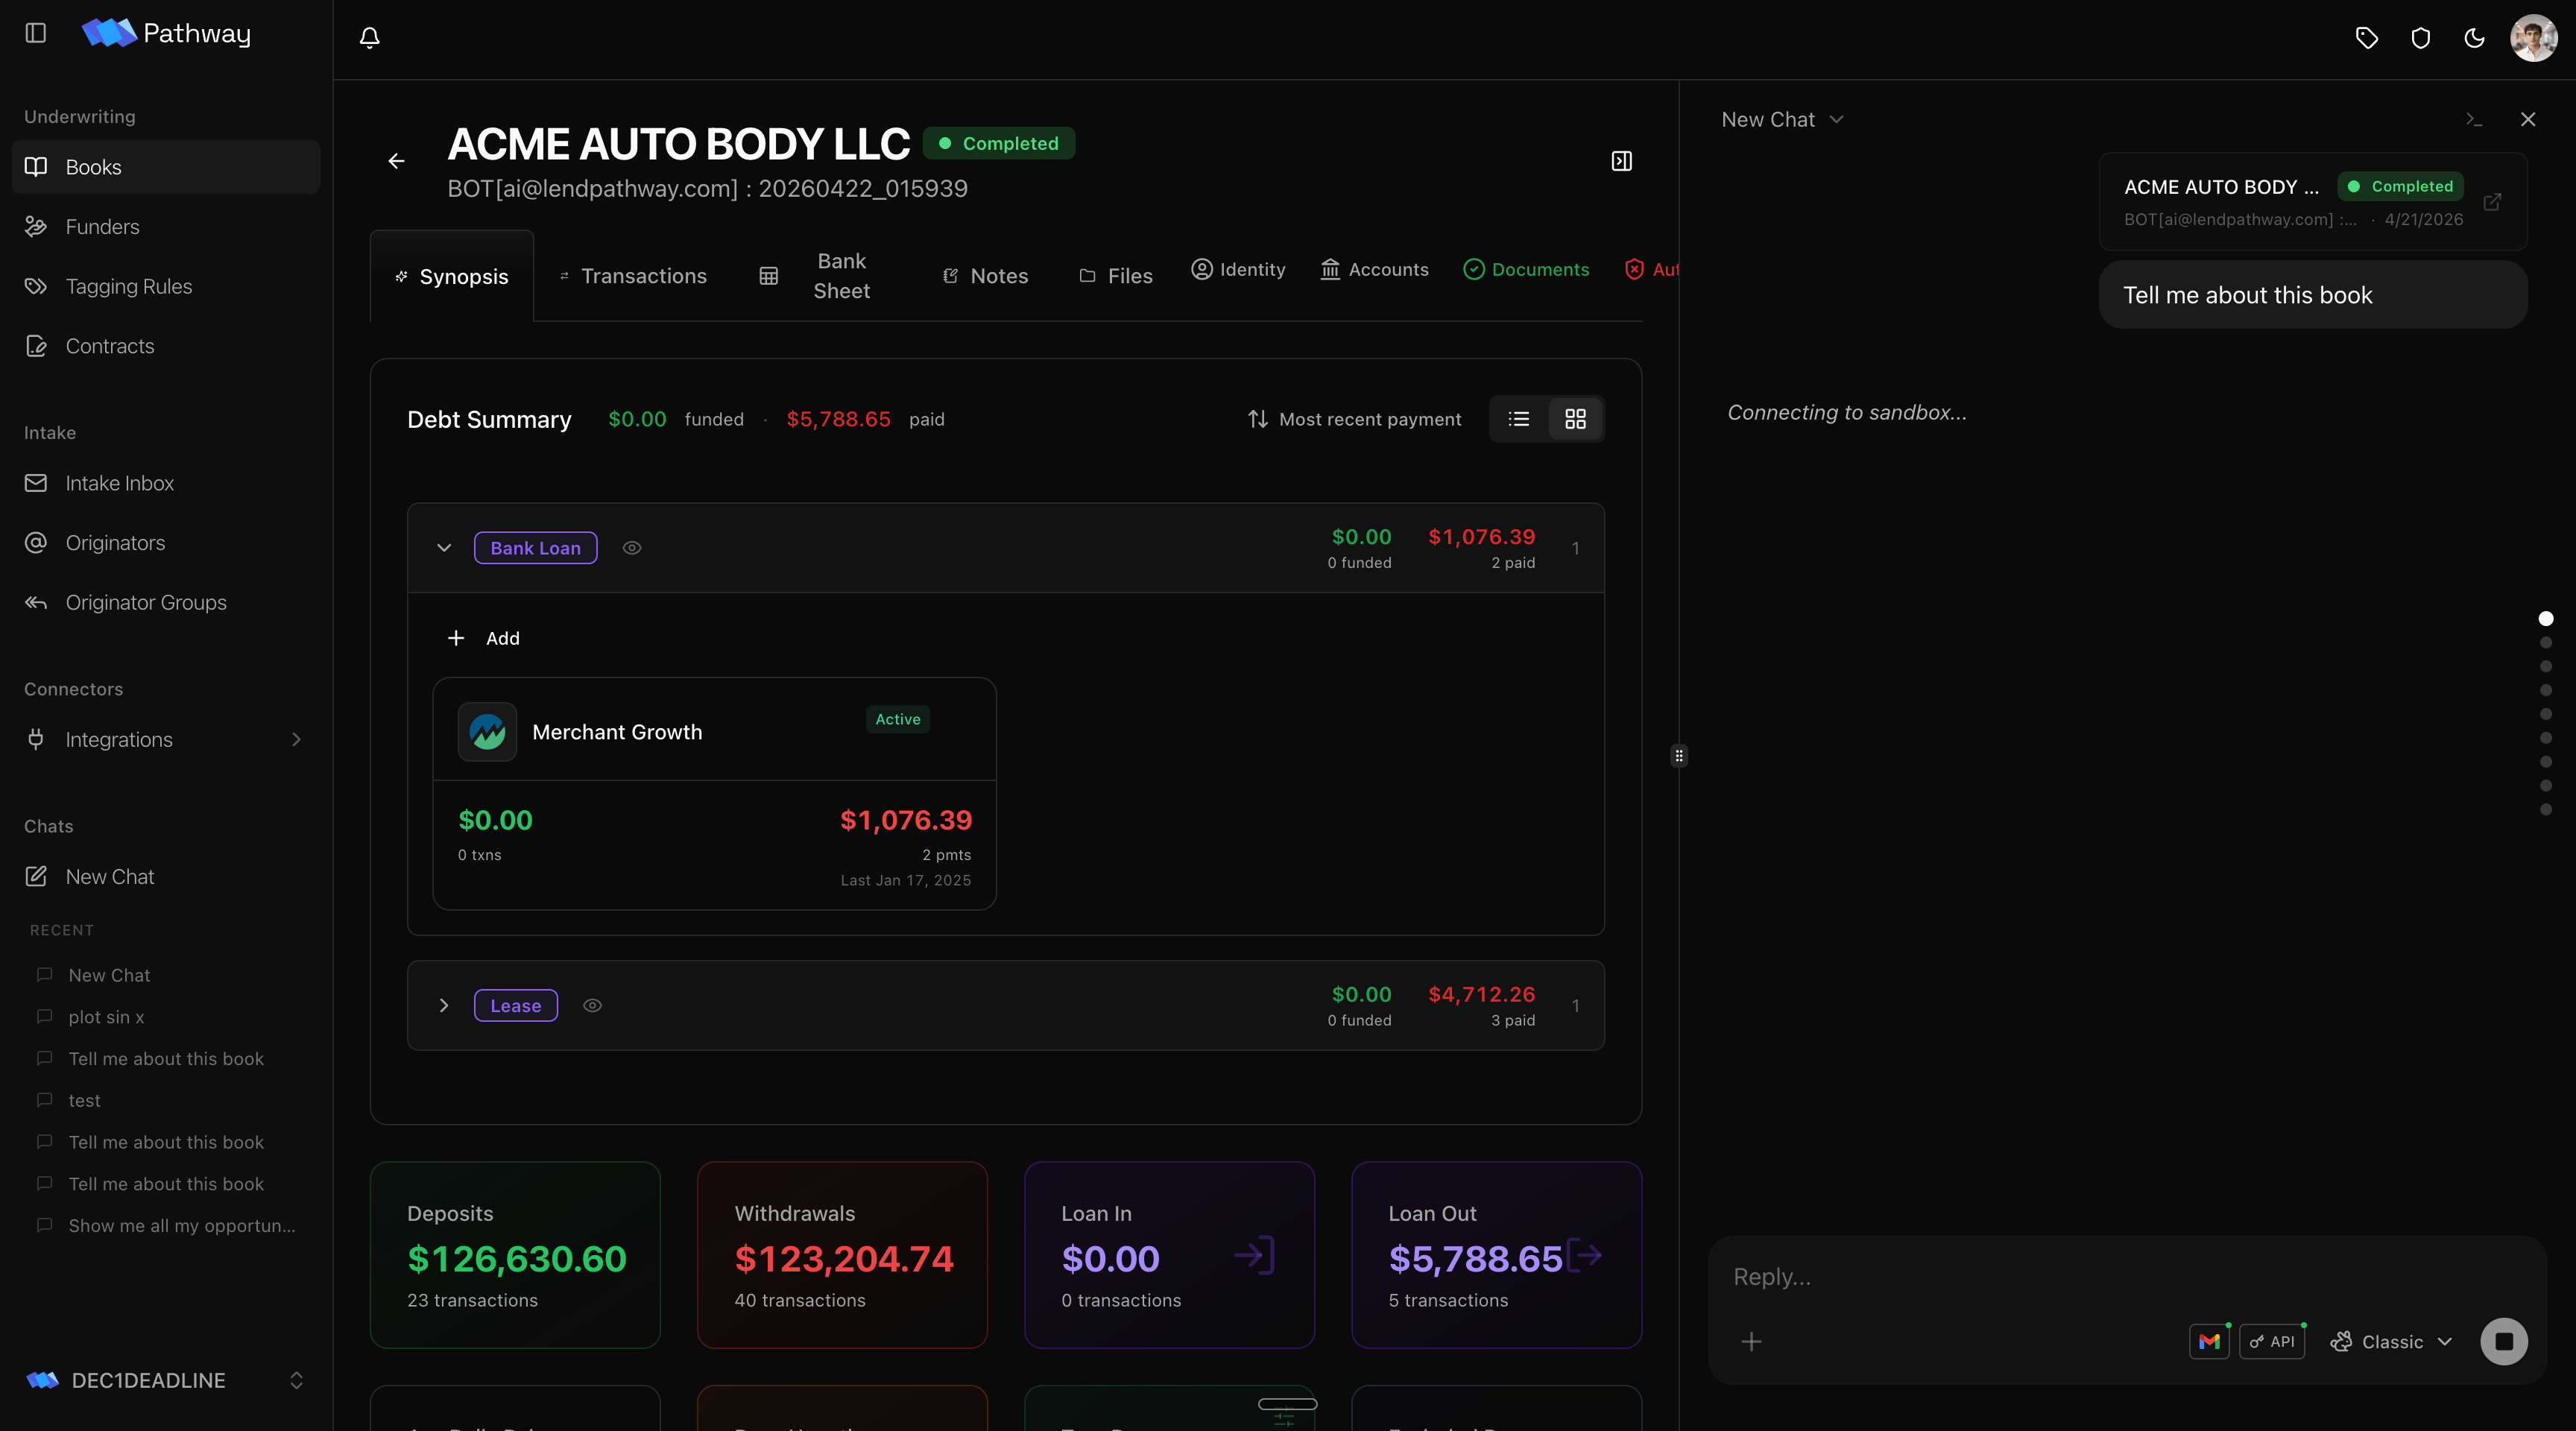2576x1431 pixels.
Task: Toggle dark mode moon icon
Action: click(2474, 38)
